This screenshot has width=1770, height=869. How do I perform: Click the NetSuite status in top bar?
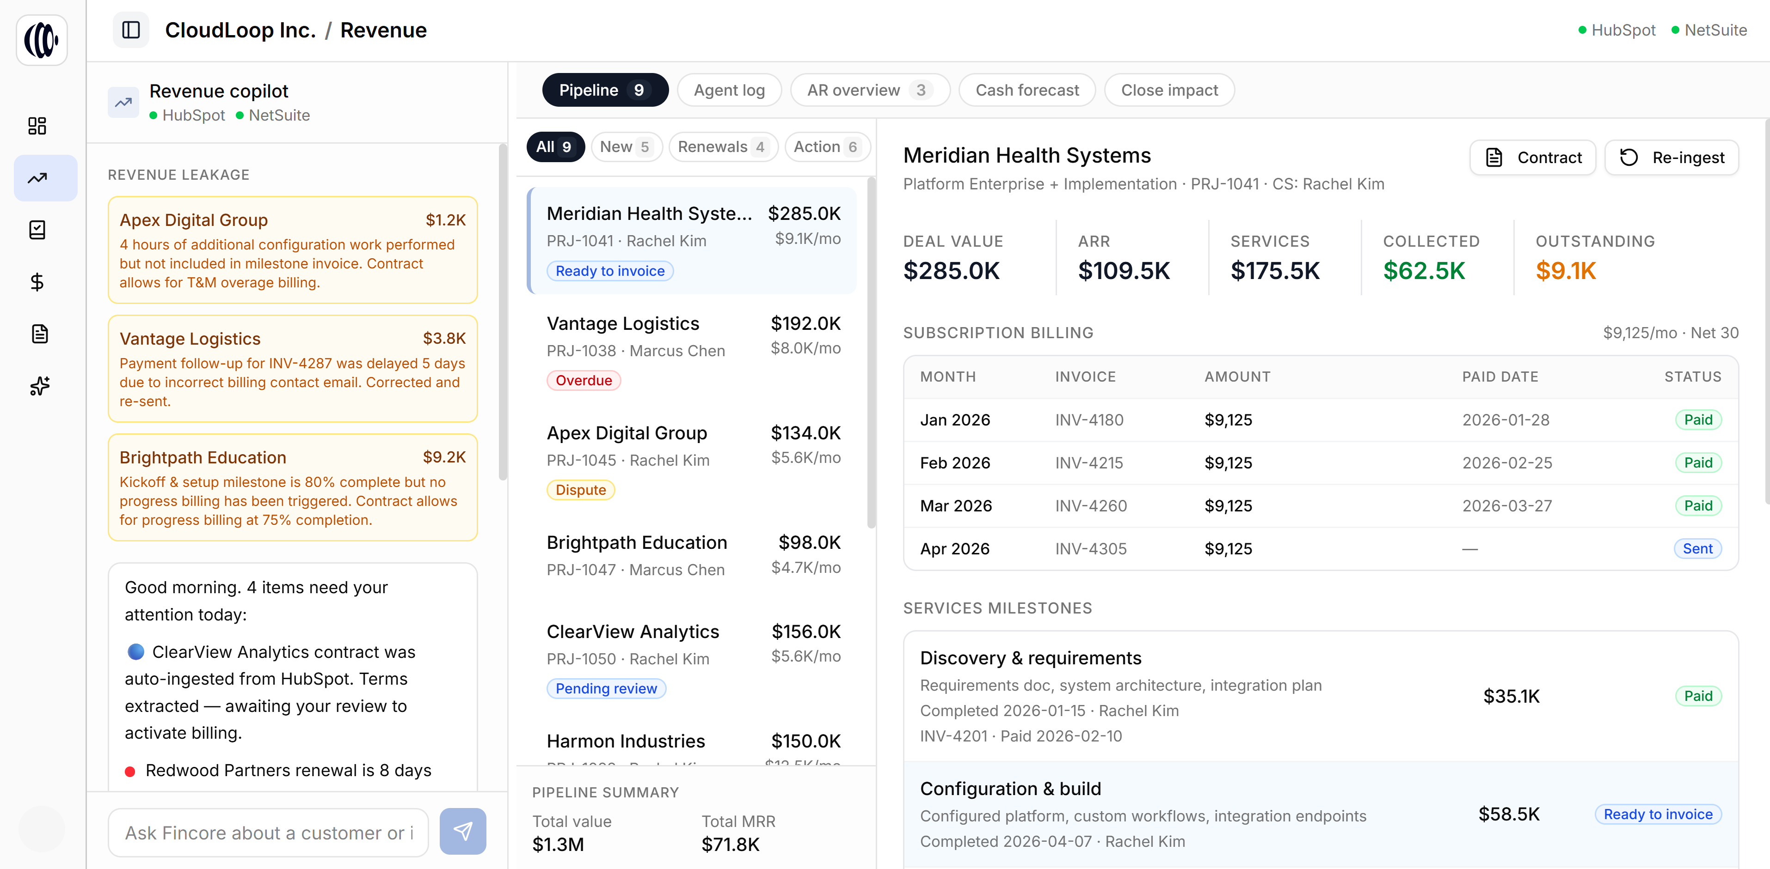[x=1709, y=30]
